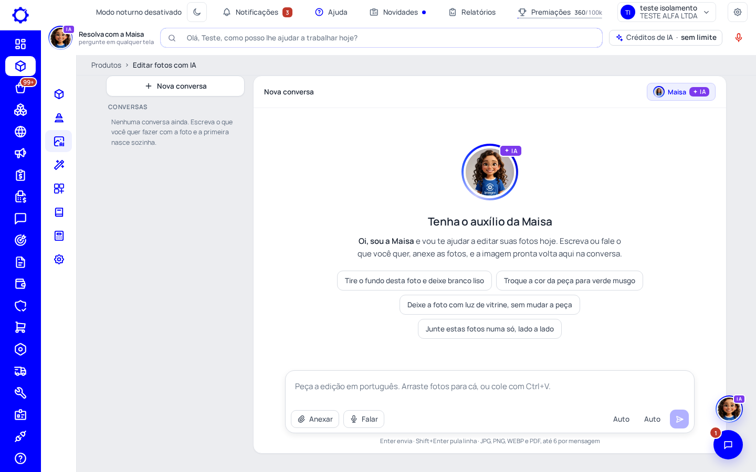Click the clipboard with dollar sign icon

point(20,175)
